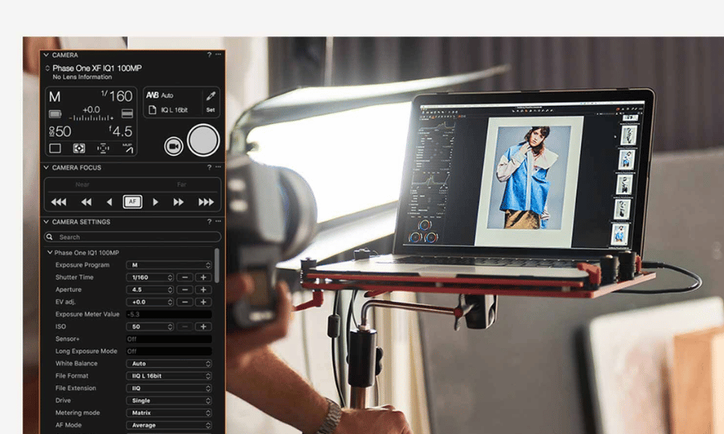
Task: Open Camera Settings panel options menu
Action: click(218, 222)
